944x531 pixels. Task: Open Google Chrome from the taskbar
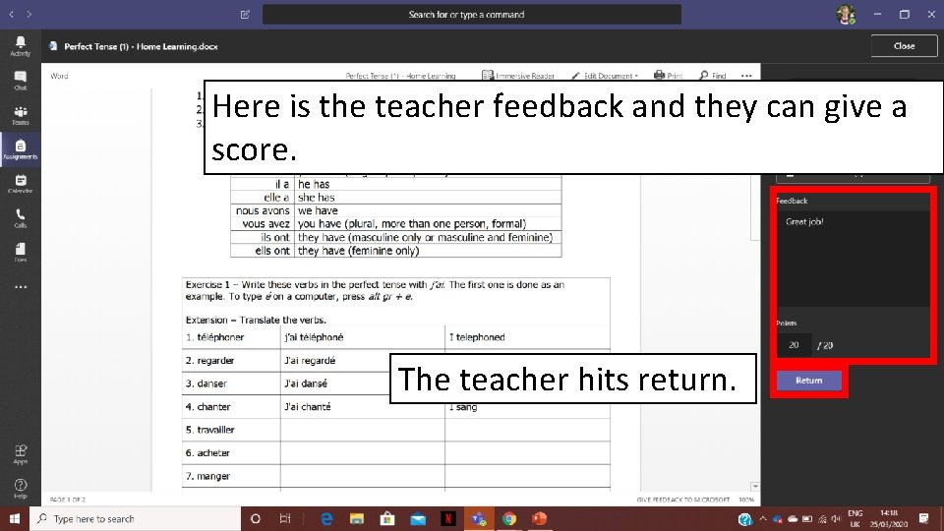pyautogui.click(x=509, y=518)
